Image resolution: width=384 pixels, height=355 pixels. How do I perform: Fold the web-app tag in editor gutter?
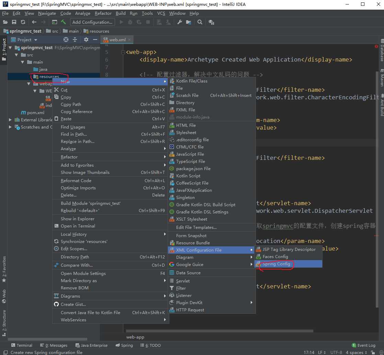123,52
